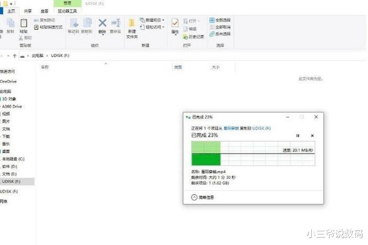Click the green 管理 (Manage) tab header

(67, 3)
